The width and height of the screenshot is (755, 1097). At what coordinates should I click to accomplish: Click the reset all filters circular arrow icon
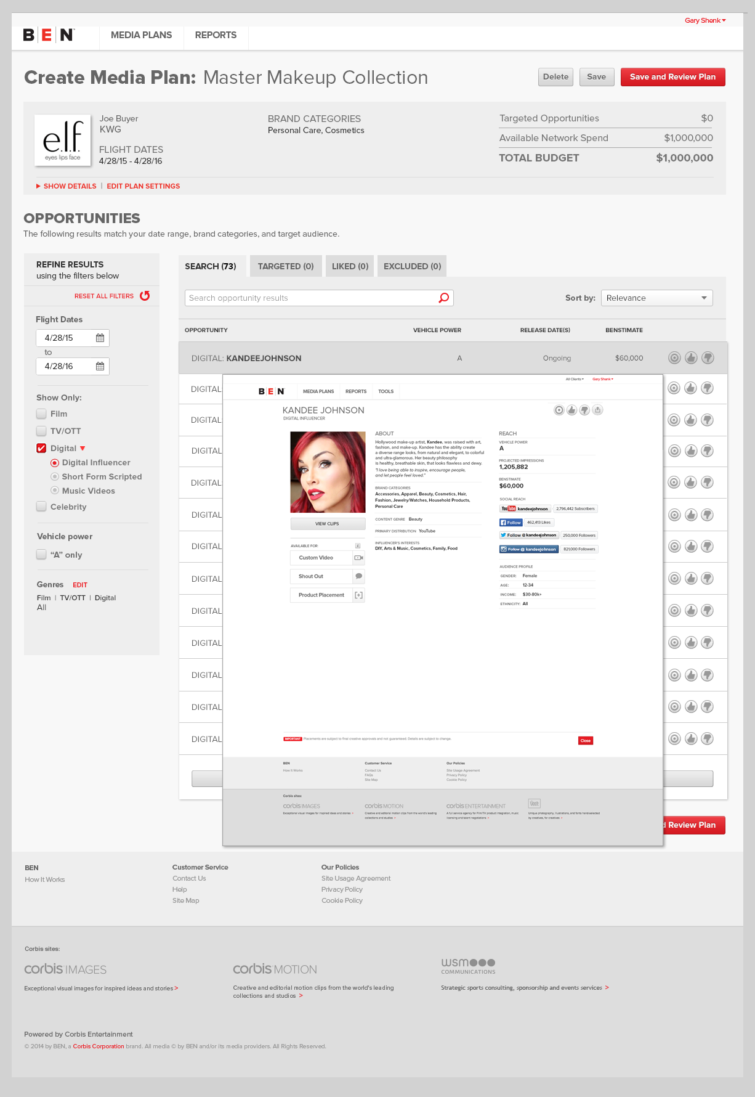pyautogui.click(x=145, y=296)
